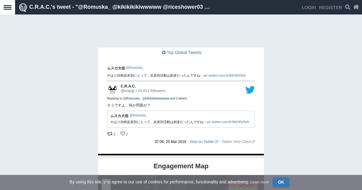Open the search magnifier icon
Viewport: 362px width, 190px height.
point(348,7)
